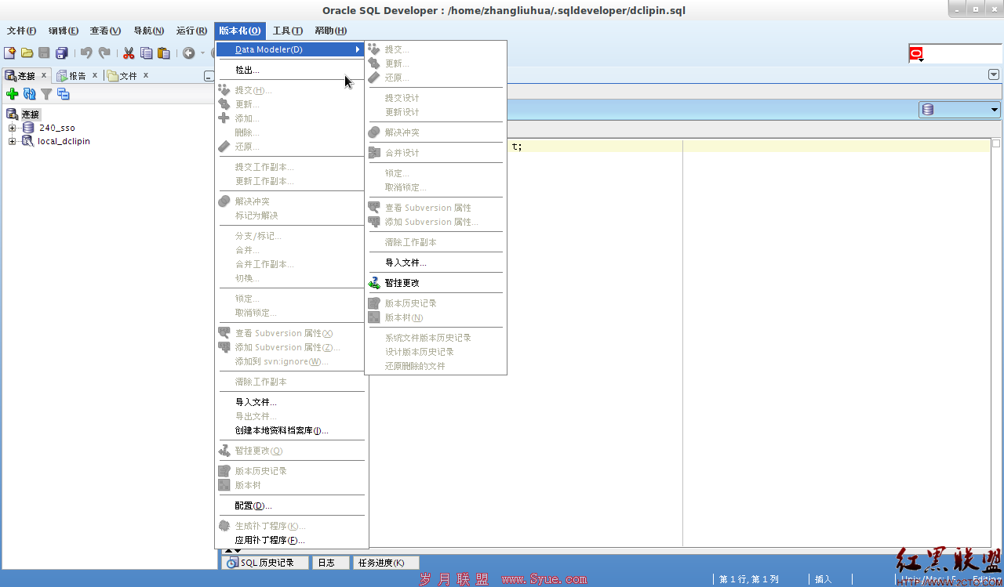The image size is (1004, 587).
Task: Open the 编辑(E) menu
Action: pos(64,31)
